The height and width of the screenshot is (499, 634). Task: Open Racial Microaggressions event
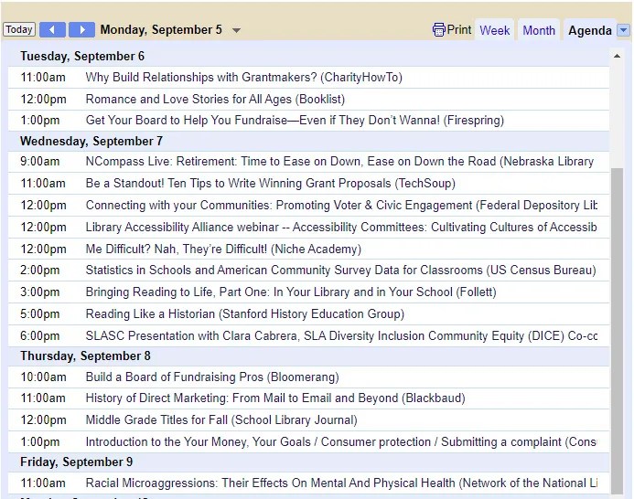point(341,483)
